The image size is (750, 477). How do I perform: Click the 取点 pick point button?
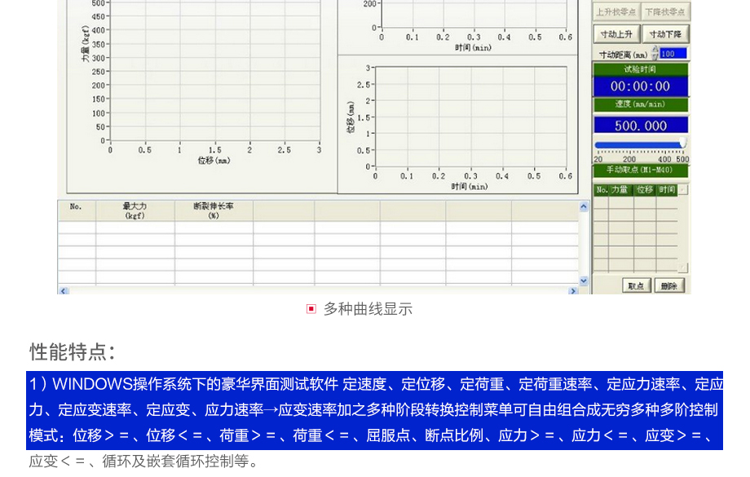coord(636,285)
